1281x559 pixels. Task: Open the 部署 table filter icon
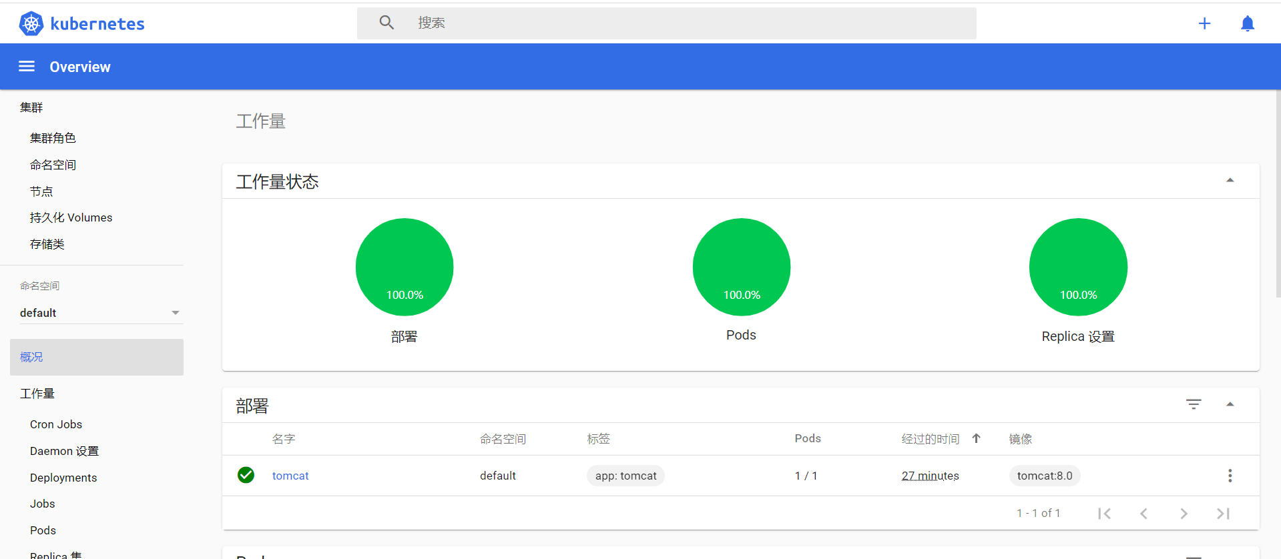pyautogui.click(x=1194, y=404)
